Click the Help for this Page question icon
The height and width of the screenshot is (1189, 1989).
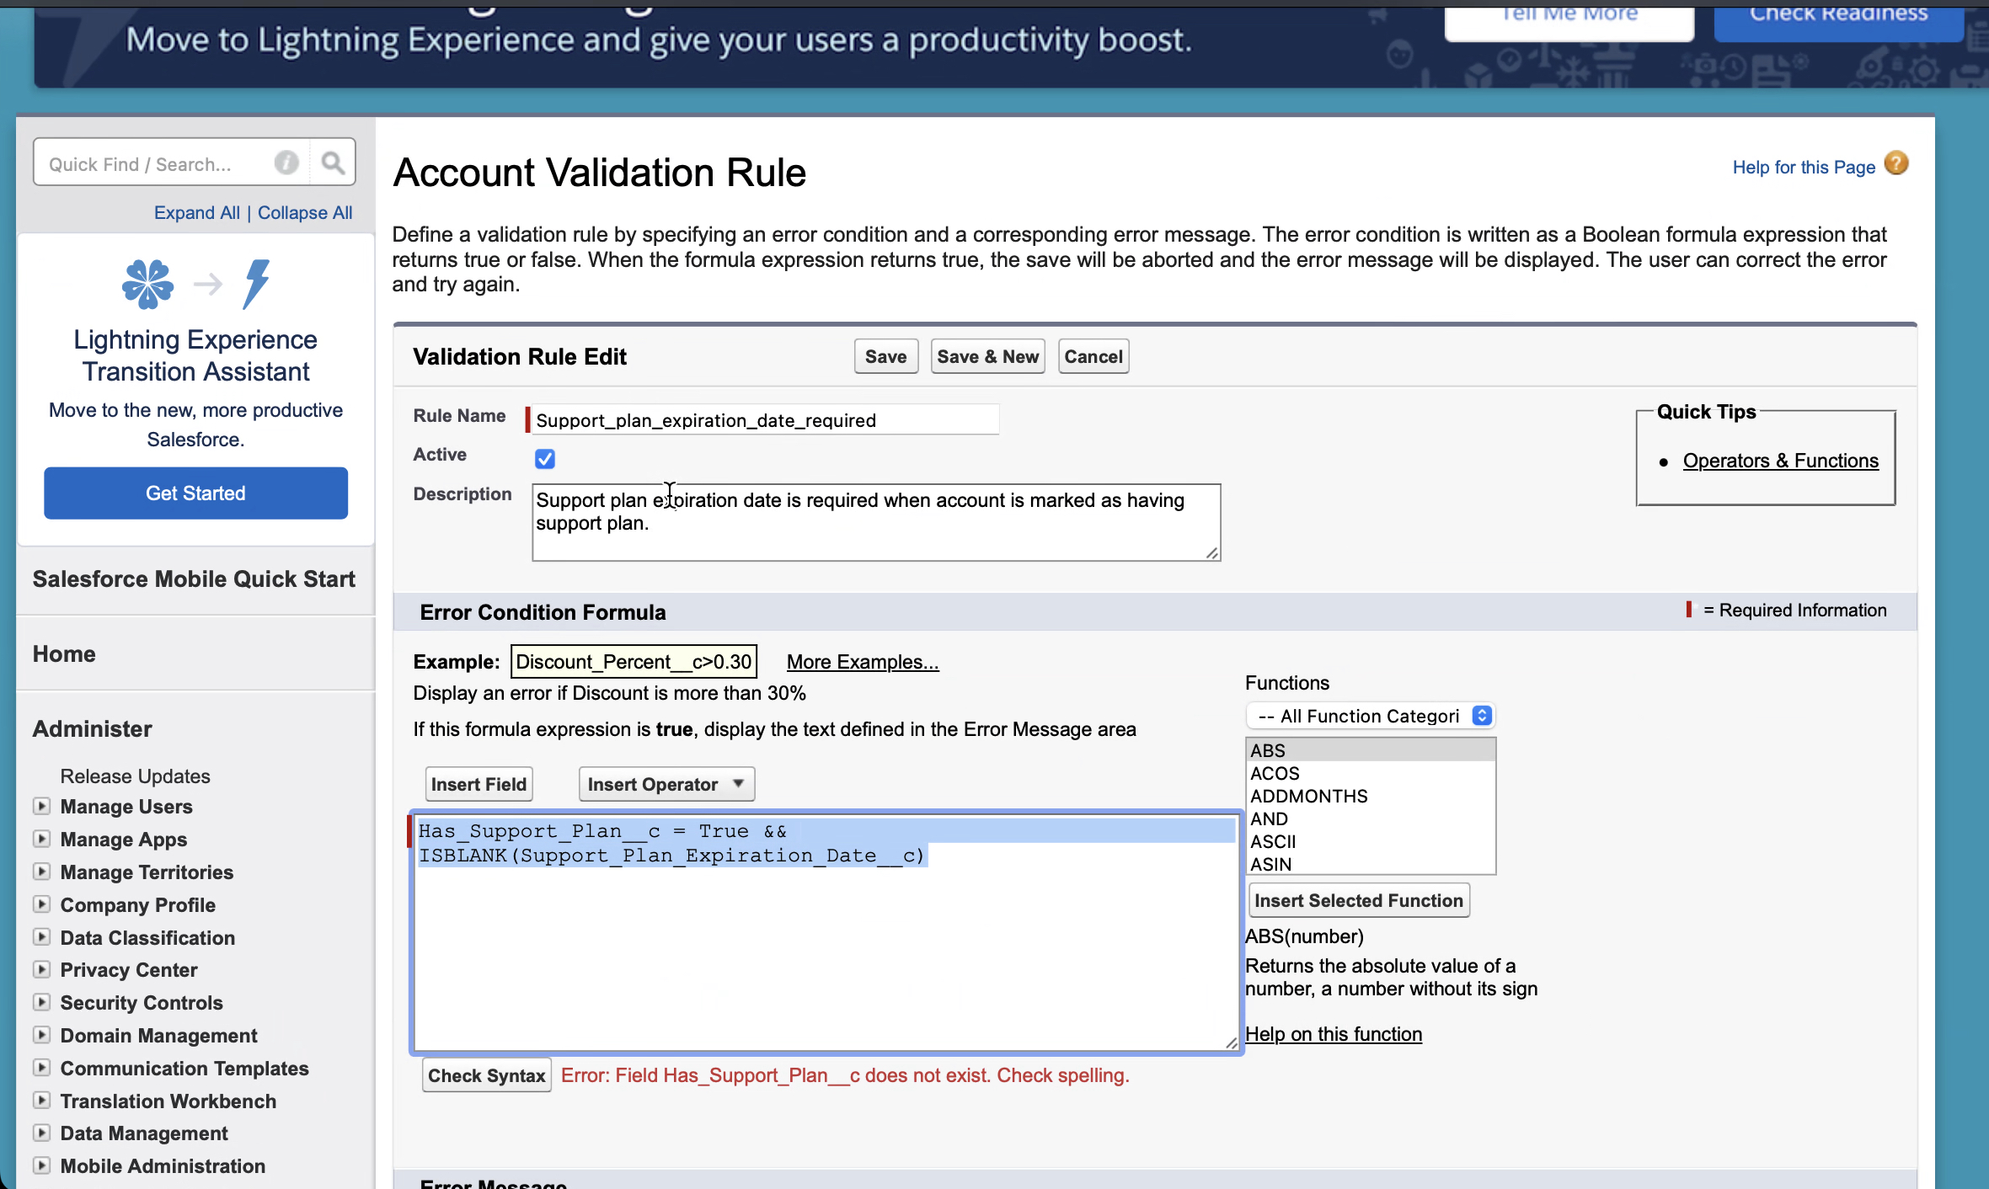(1895, 163)
